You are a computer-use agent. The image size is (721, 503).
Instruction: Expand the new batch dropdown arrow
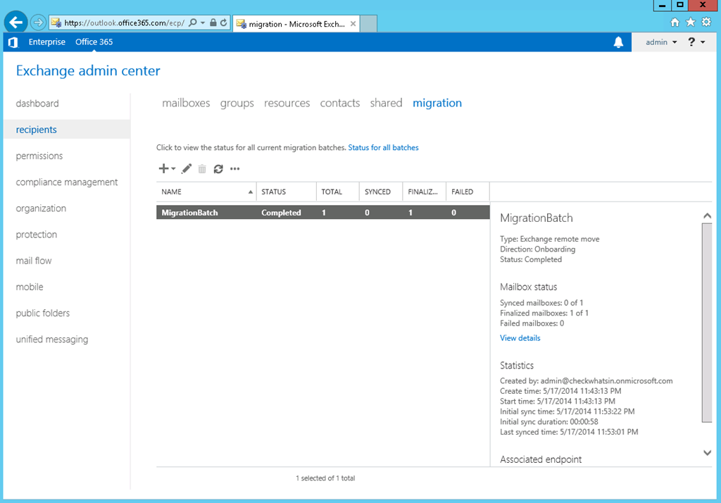(x=173, y=169)
